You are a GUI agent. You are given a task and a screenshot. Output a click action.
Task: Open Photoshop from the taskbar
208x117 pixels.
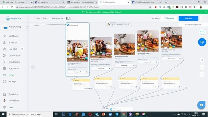(63, 114)
